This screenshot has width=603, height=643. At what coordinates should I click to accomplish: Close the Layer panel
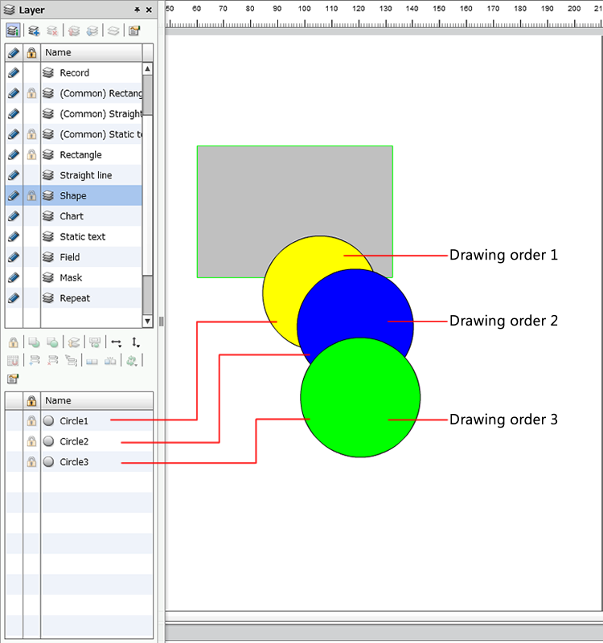(149, 10)
